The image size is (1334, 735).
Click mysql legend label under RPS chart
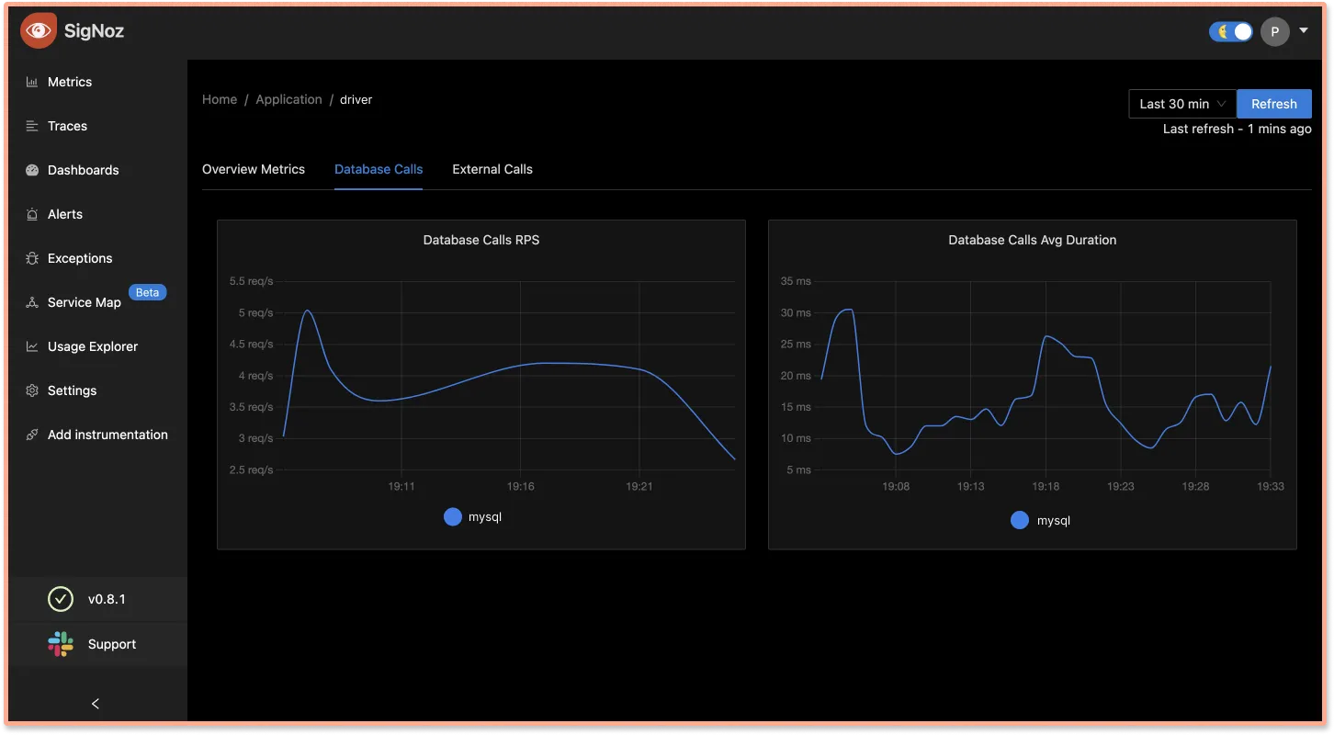485,516
